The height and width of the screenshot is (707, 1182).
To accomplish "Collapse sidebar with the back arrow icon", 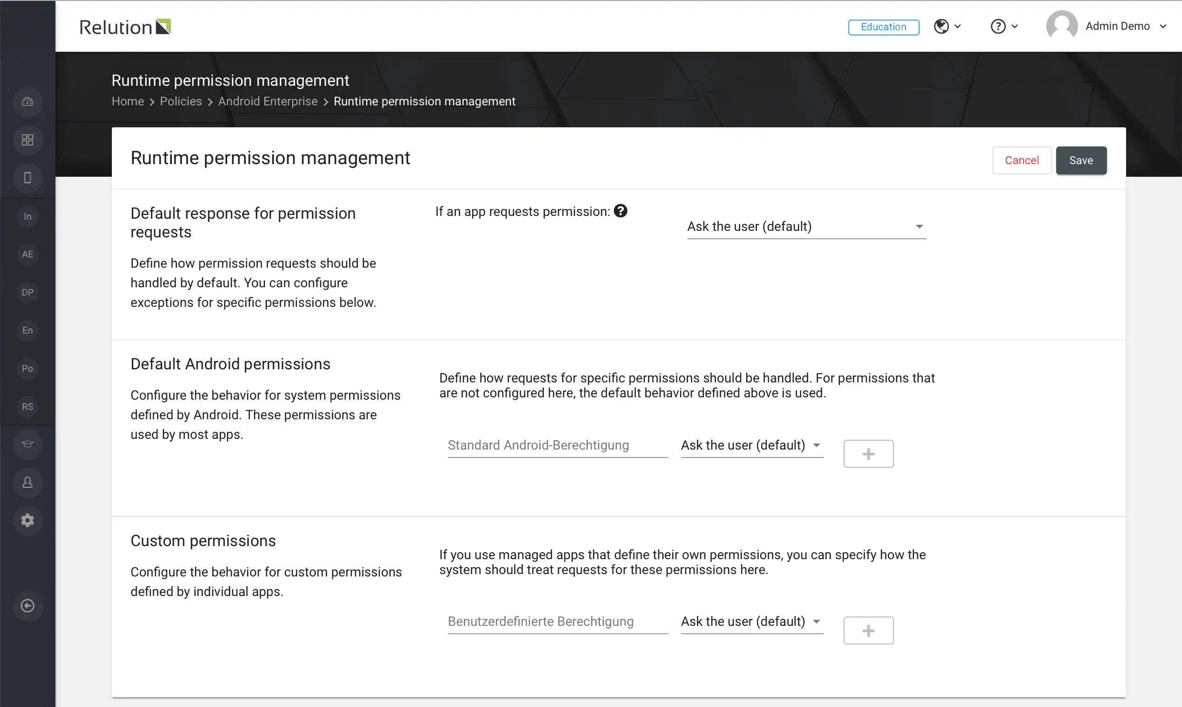I will (27, 605).
